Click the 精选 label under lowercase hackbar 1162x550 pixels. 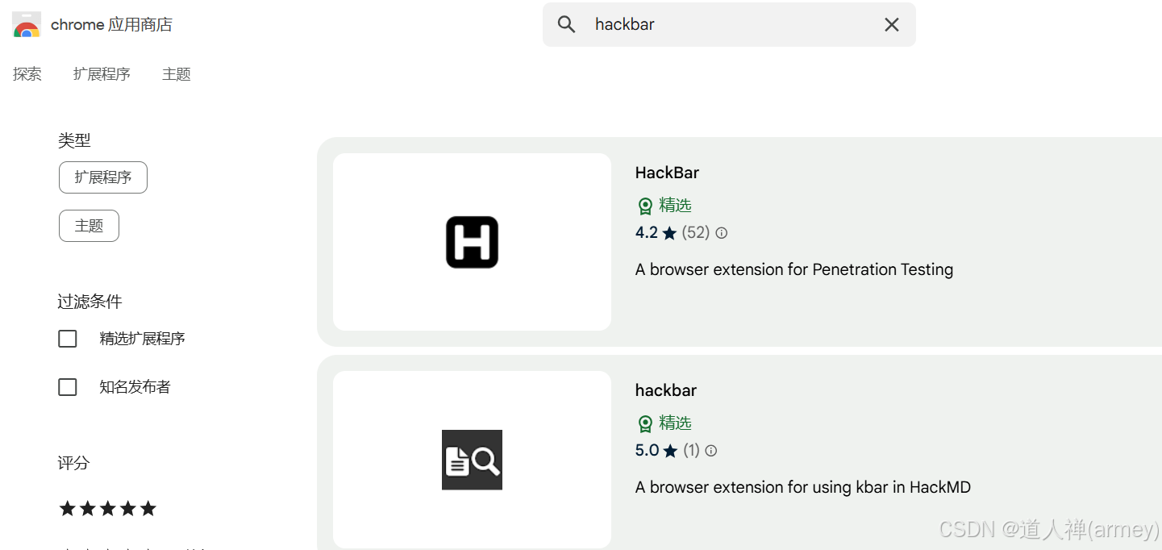coord(676,423)
